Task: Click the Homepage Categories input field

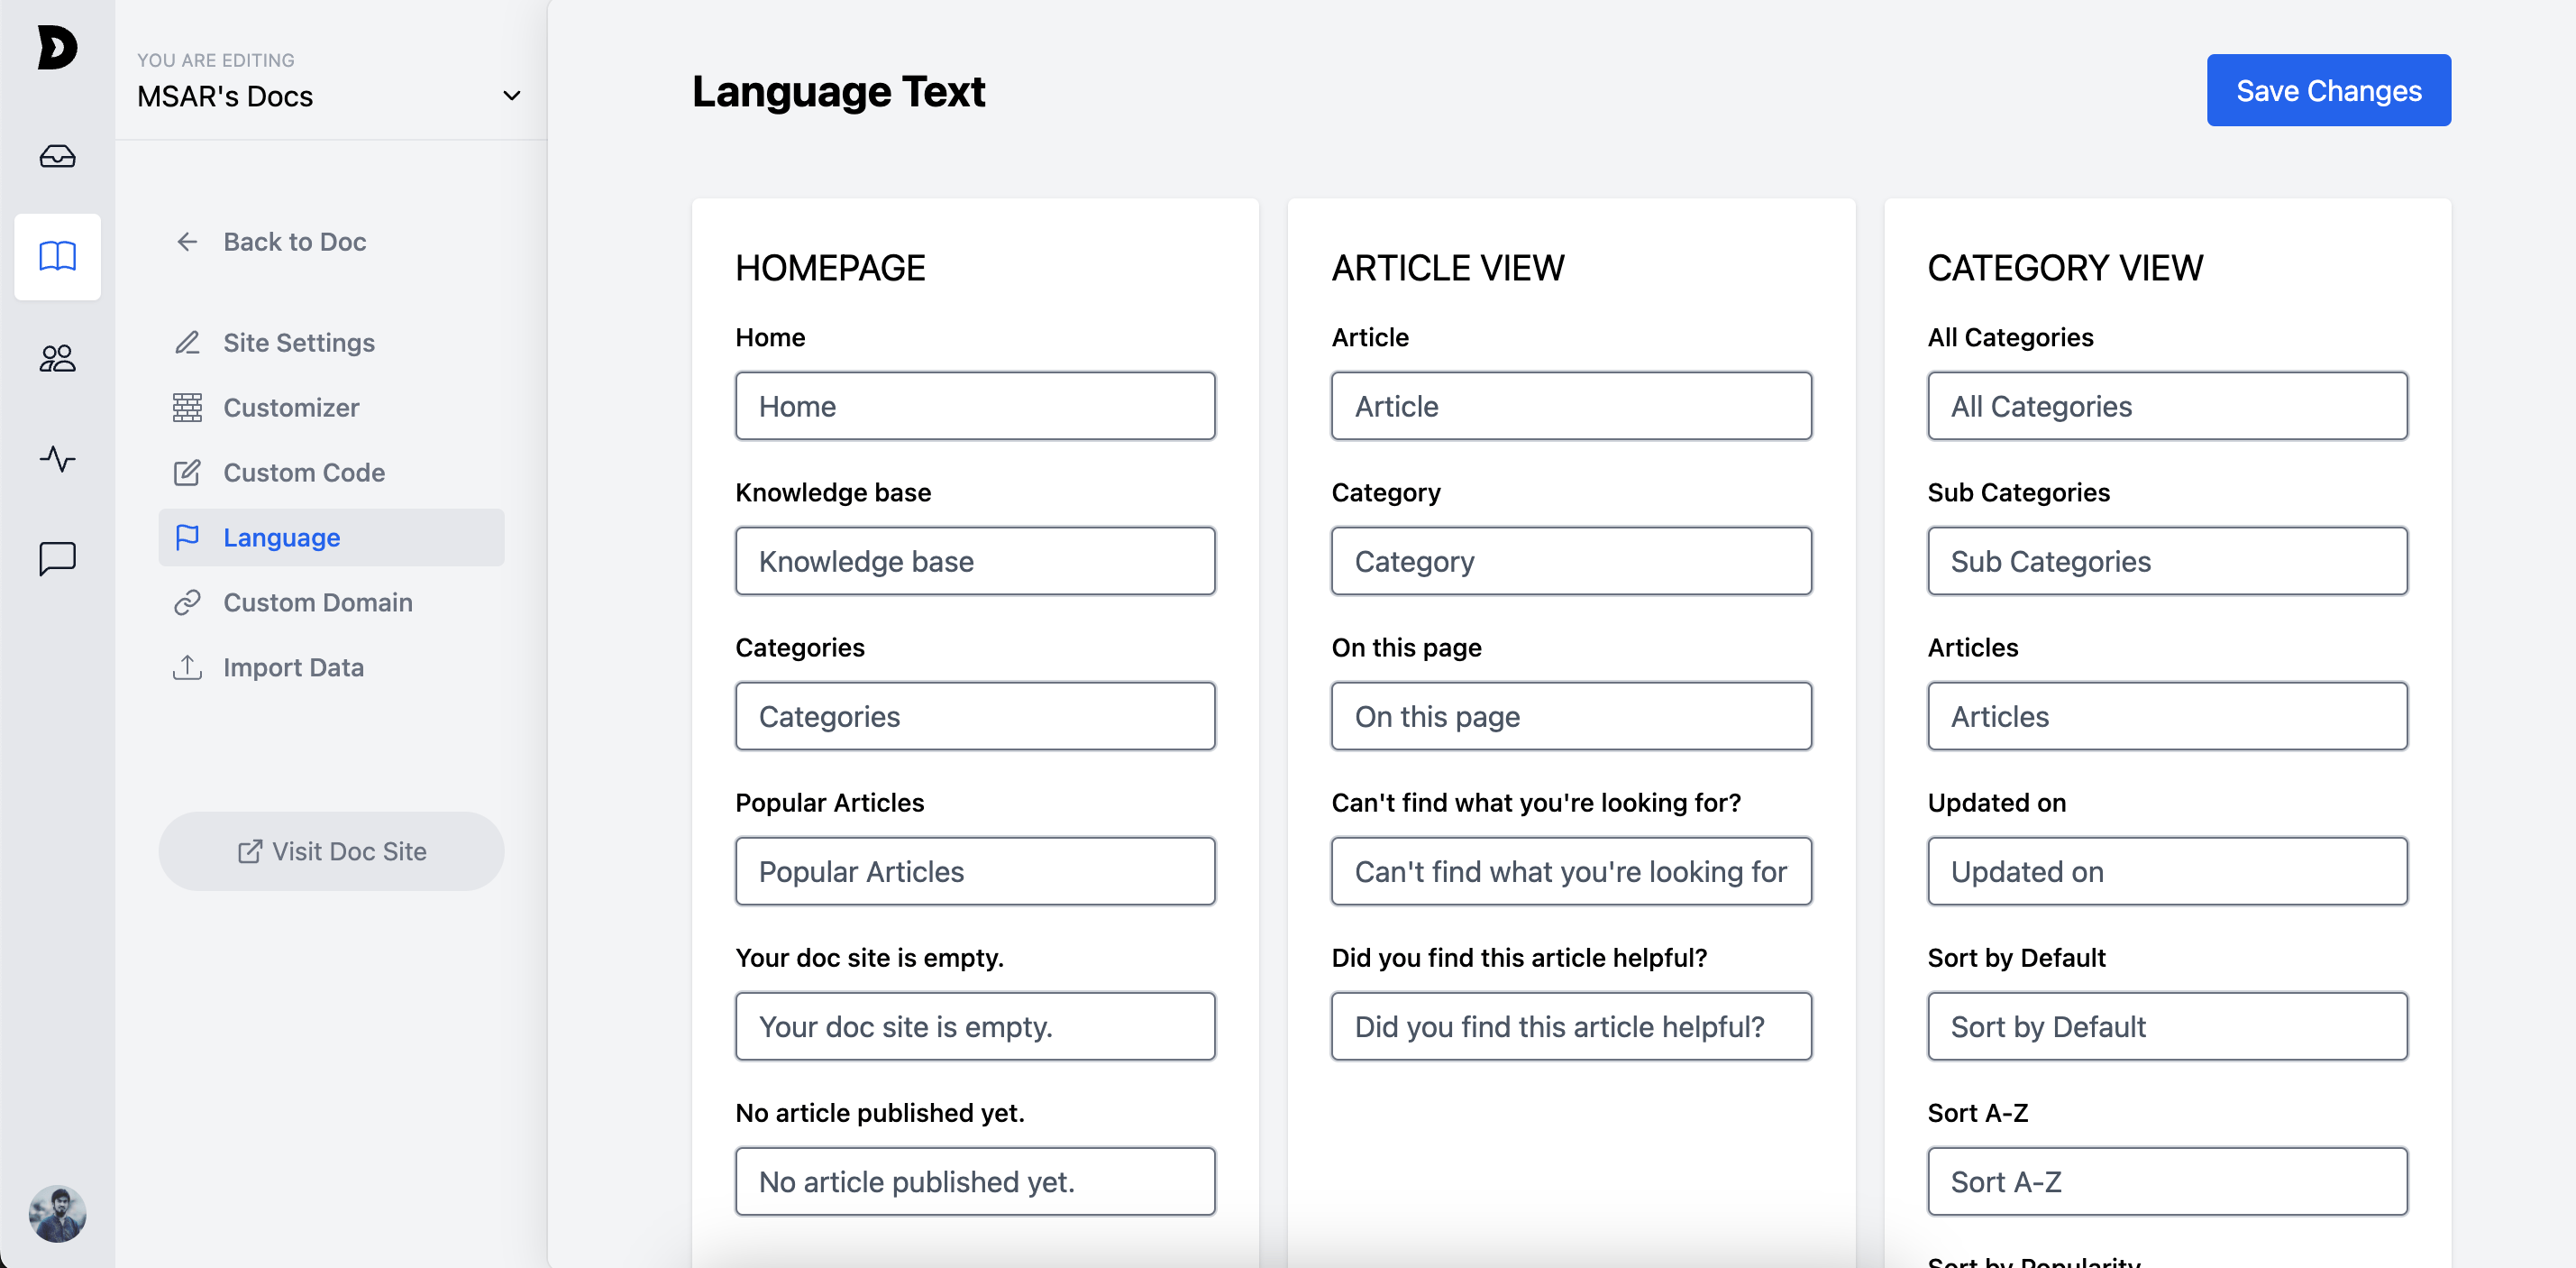Action: pos(973,715)
